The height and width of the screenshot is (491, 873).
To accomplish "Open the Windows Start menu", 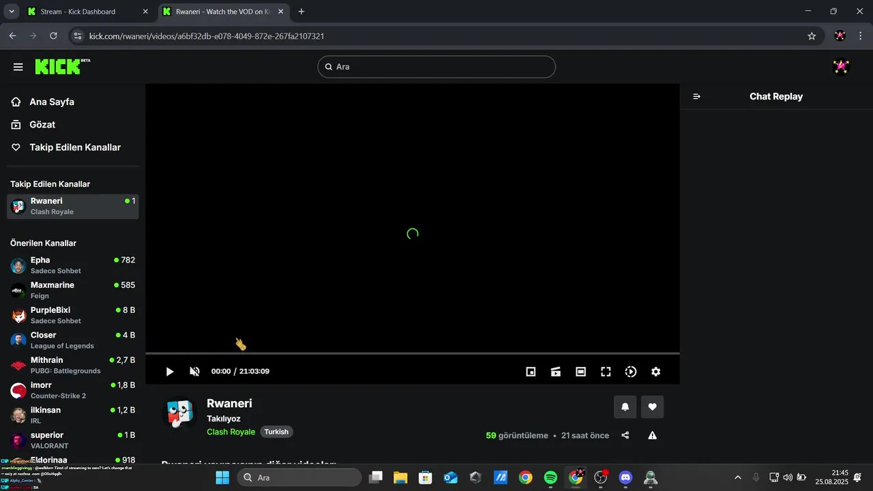I will [222, 477].
